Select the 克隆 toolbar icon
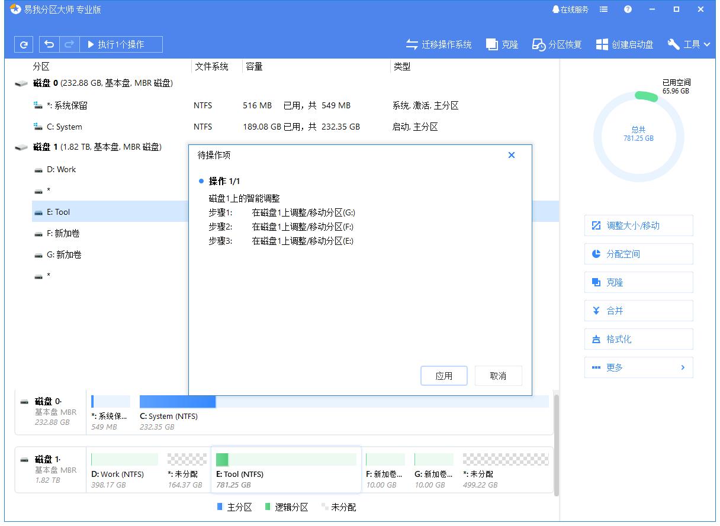The width and height of the screenshot is (720, 526). click(x=502, y=44)
